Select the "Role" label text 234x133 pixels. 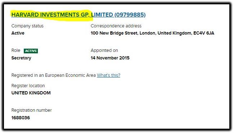[16, 50]
